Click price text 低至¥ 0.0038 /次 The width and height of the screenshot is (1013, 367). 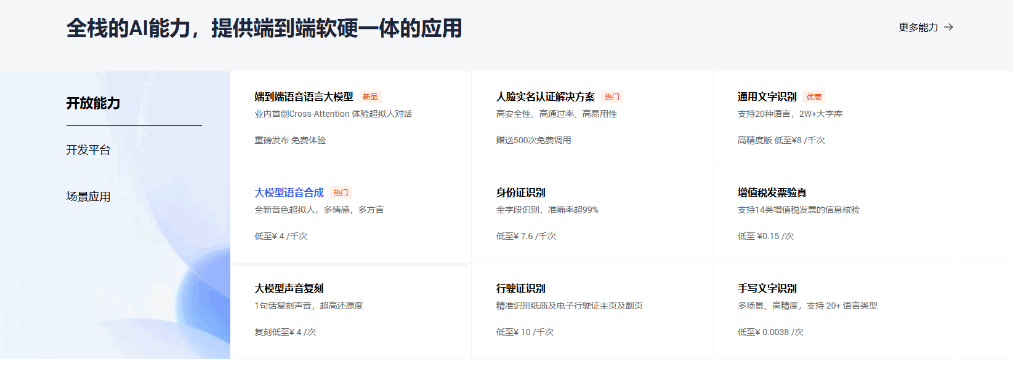[x=771, y=332]
